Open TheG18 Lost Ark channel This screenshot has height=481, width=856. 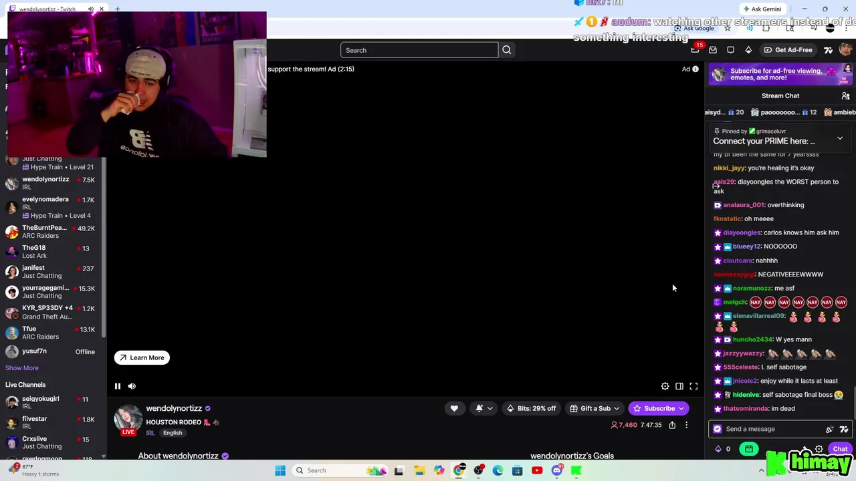(x=52, y=252)
